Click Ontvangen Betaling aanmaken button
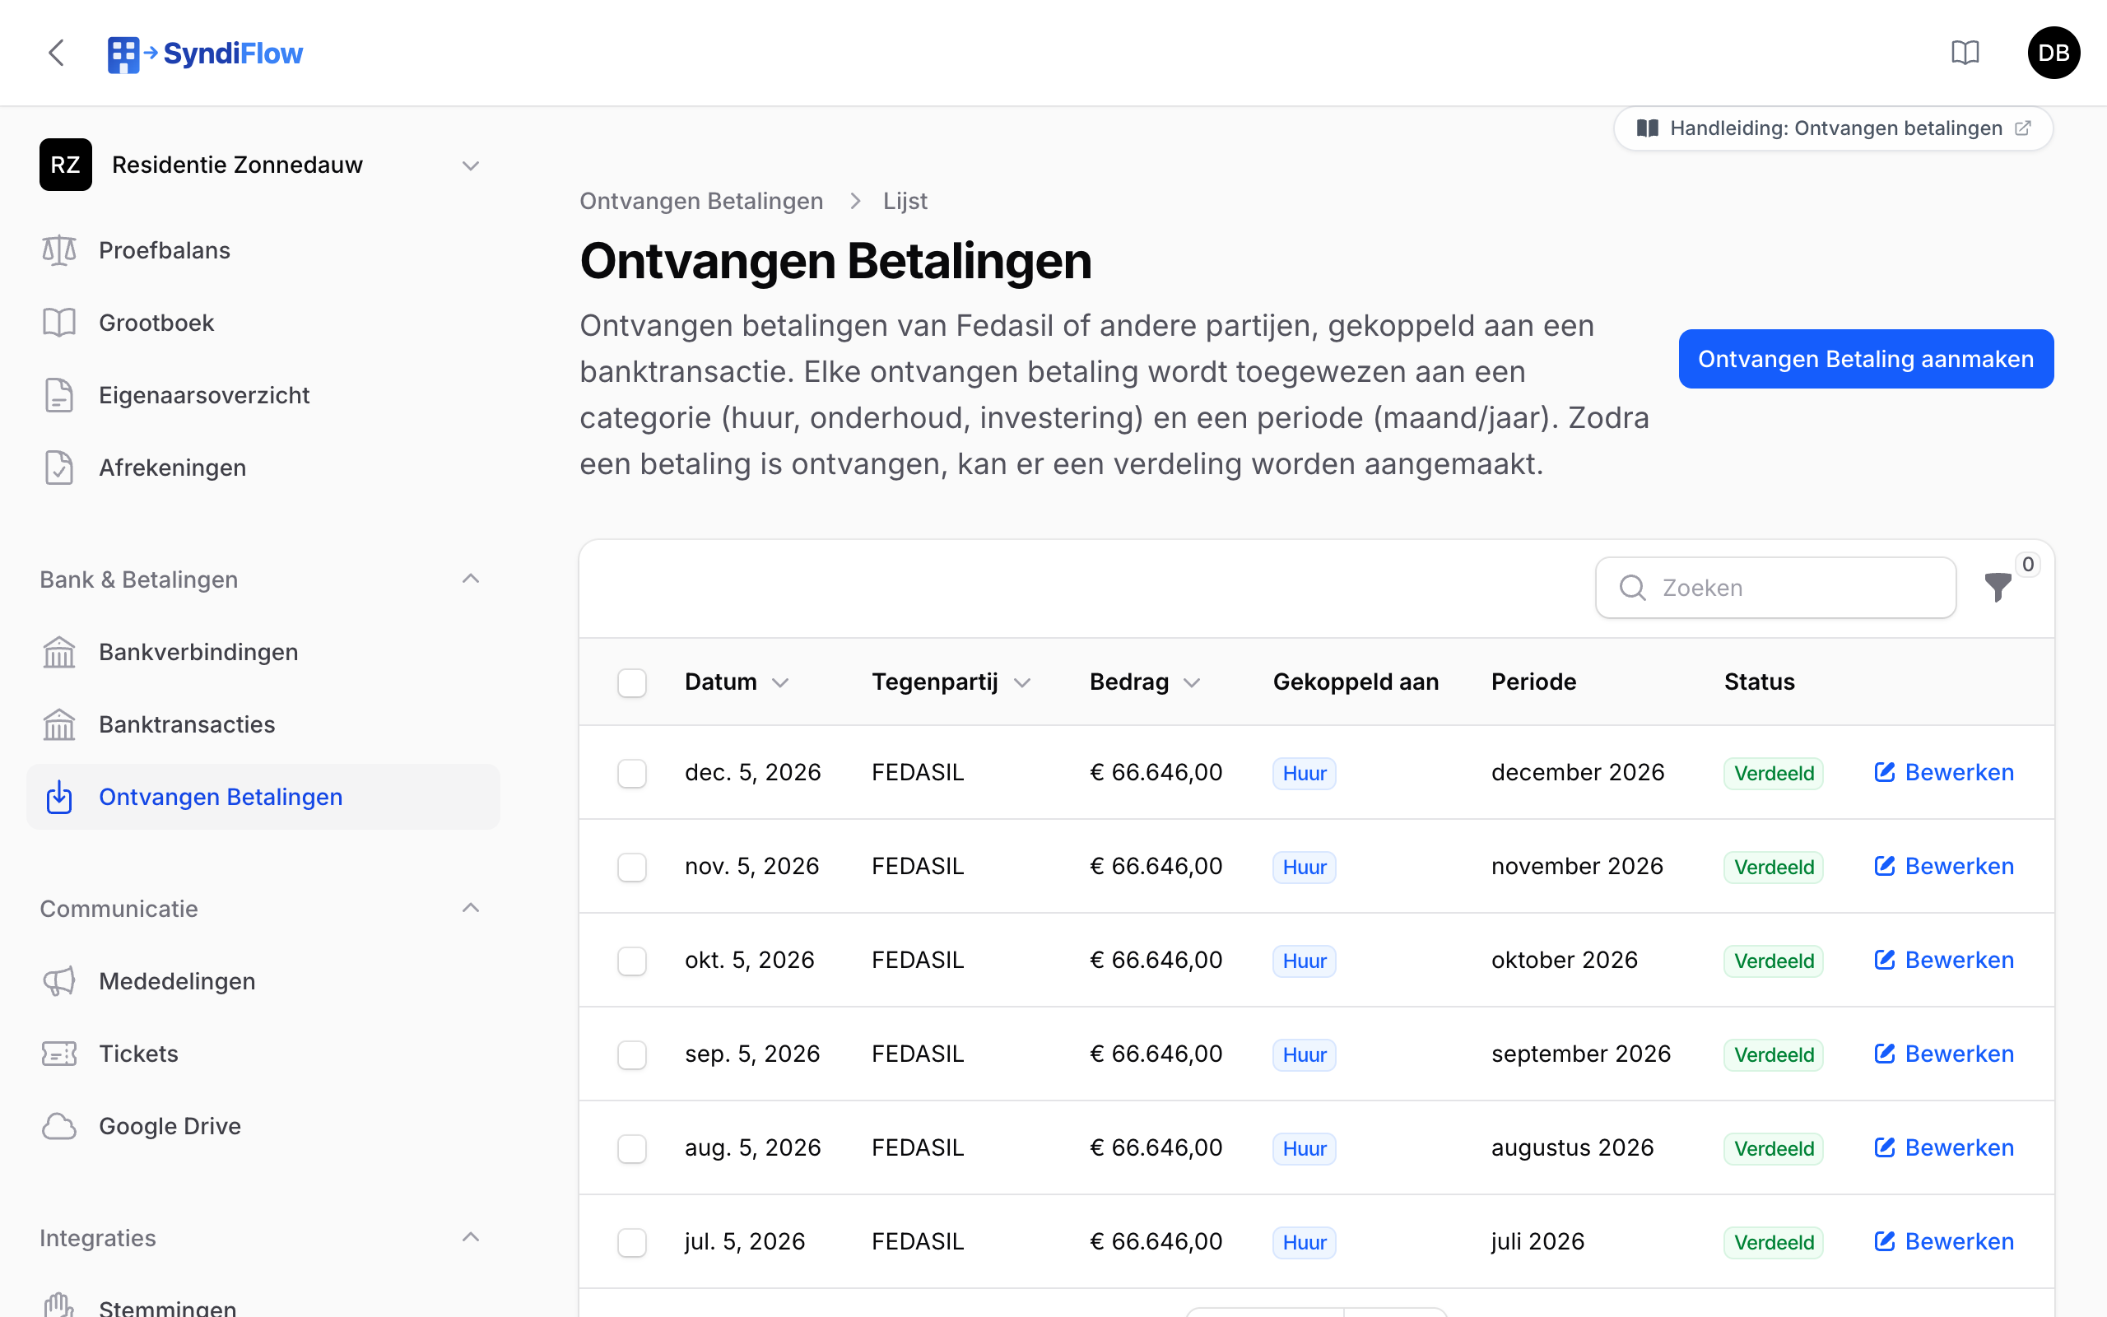2107x1317 pixels. (x=1865, y=359)
